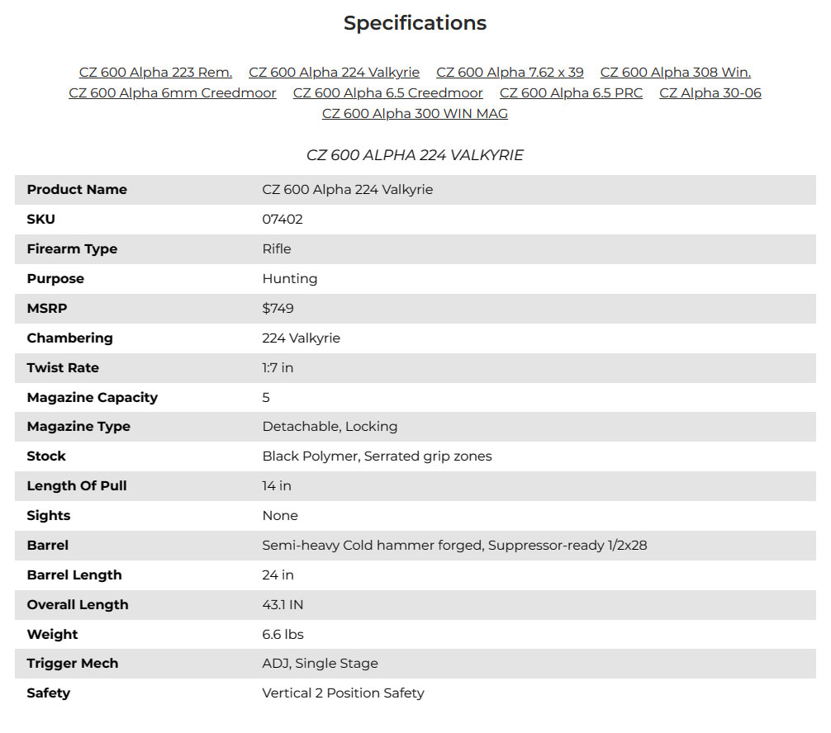Click the italic CZ 600 ALPHA 224 VALKYRIE table title

415,155
